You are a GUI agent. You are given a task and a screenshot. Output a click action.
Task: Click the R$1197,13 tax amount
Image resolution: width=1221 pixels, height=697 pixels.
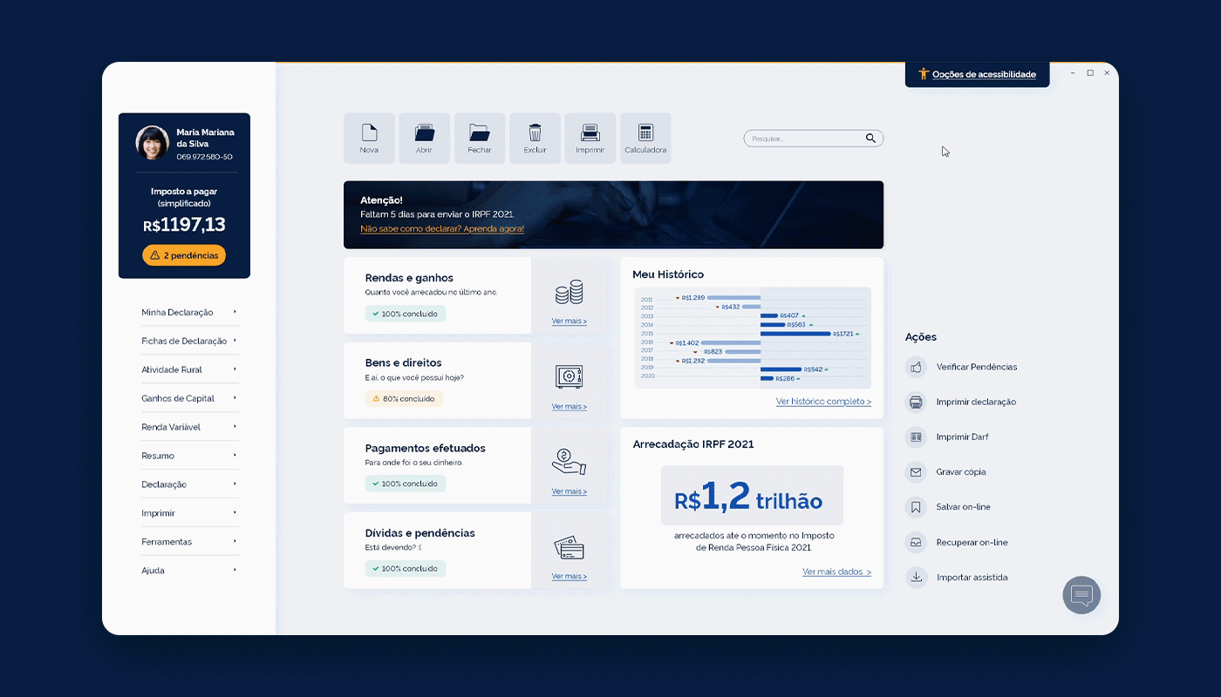click(184, 225)
